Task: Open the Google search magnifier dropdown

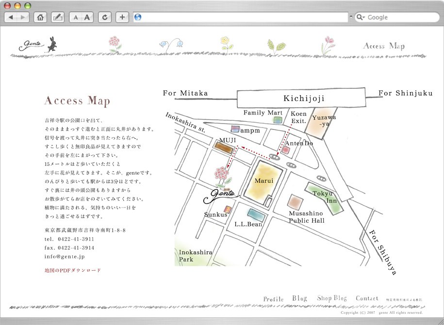Action: (x=361, y=17)
